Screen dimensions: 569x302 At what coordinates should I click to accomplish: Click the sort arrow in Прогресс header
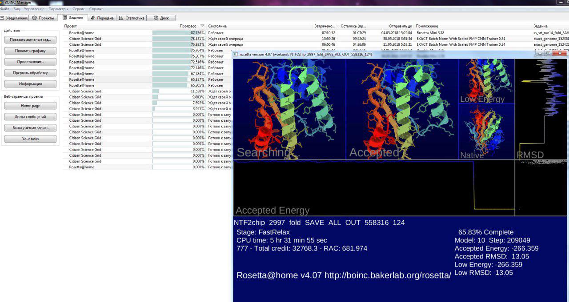tap(203, 26)
